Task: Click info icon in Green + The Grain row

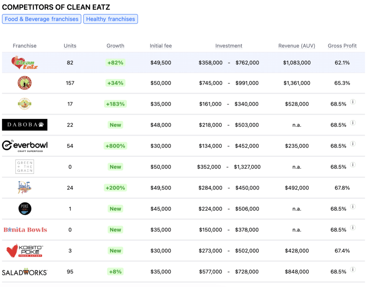Action: pos(353,165)
